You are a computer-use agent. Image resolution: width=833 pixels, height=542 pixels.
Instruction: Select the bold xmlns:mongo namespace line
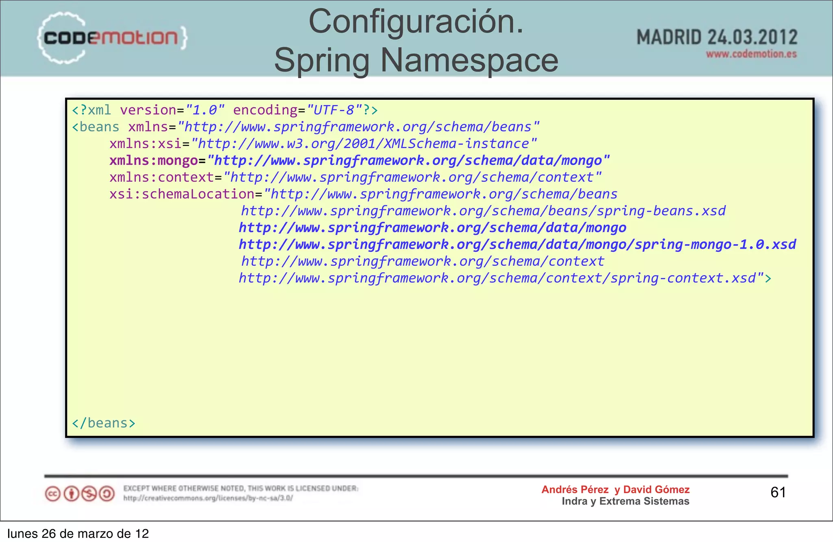click(360, 160)
